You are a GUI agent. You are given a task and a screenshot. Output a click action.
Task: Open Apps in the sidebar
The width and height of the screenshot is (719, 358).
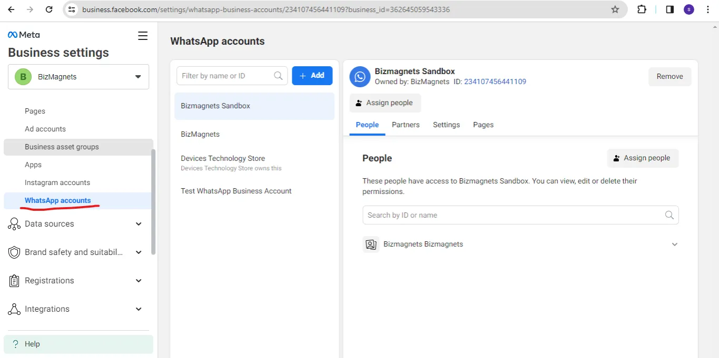33,165
